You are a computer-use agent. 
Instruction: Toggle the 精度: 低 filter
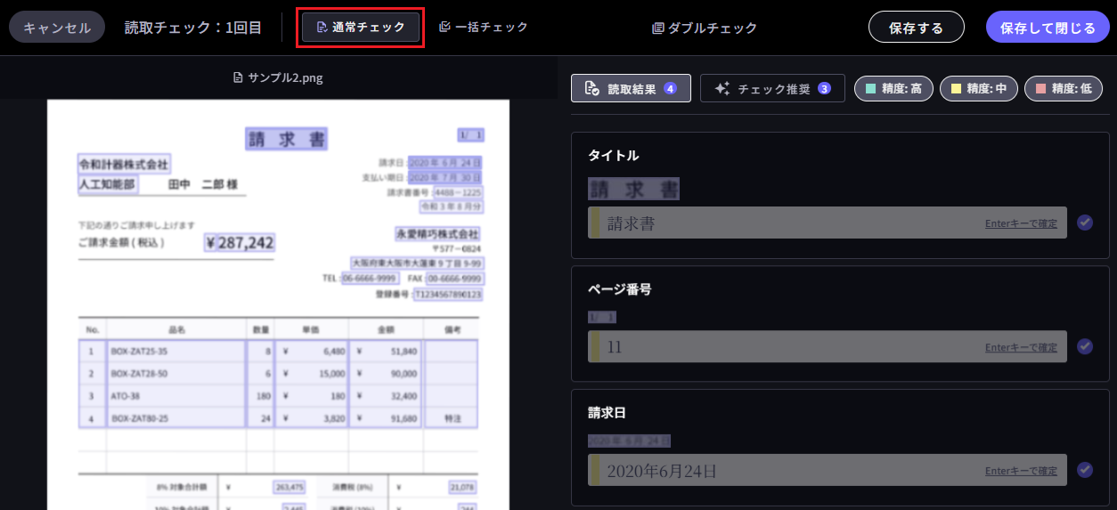point(1064,88)
